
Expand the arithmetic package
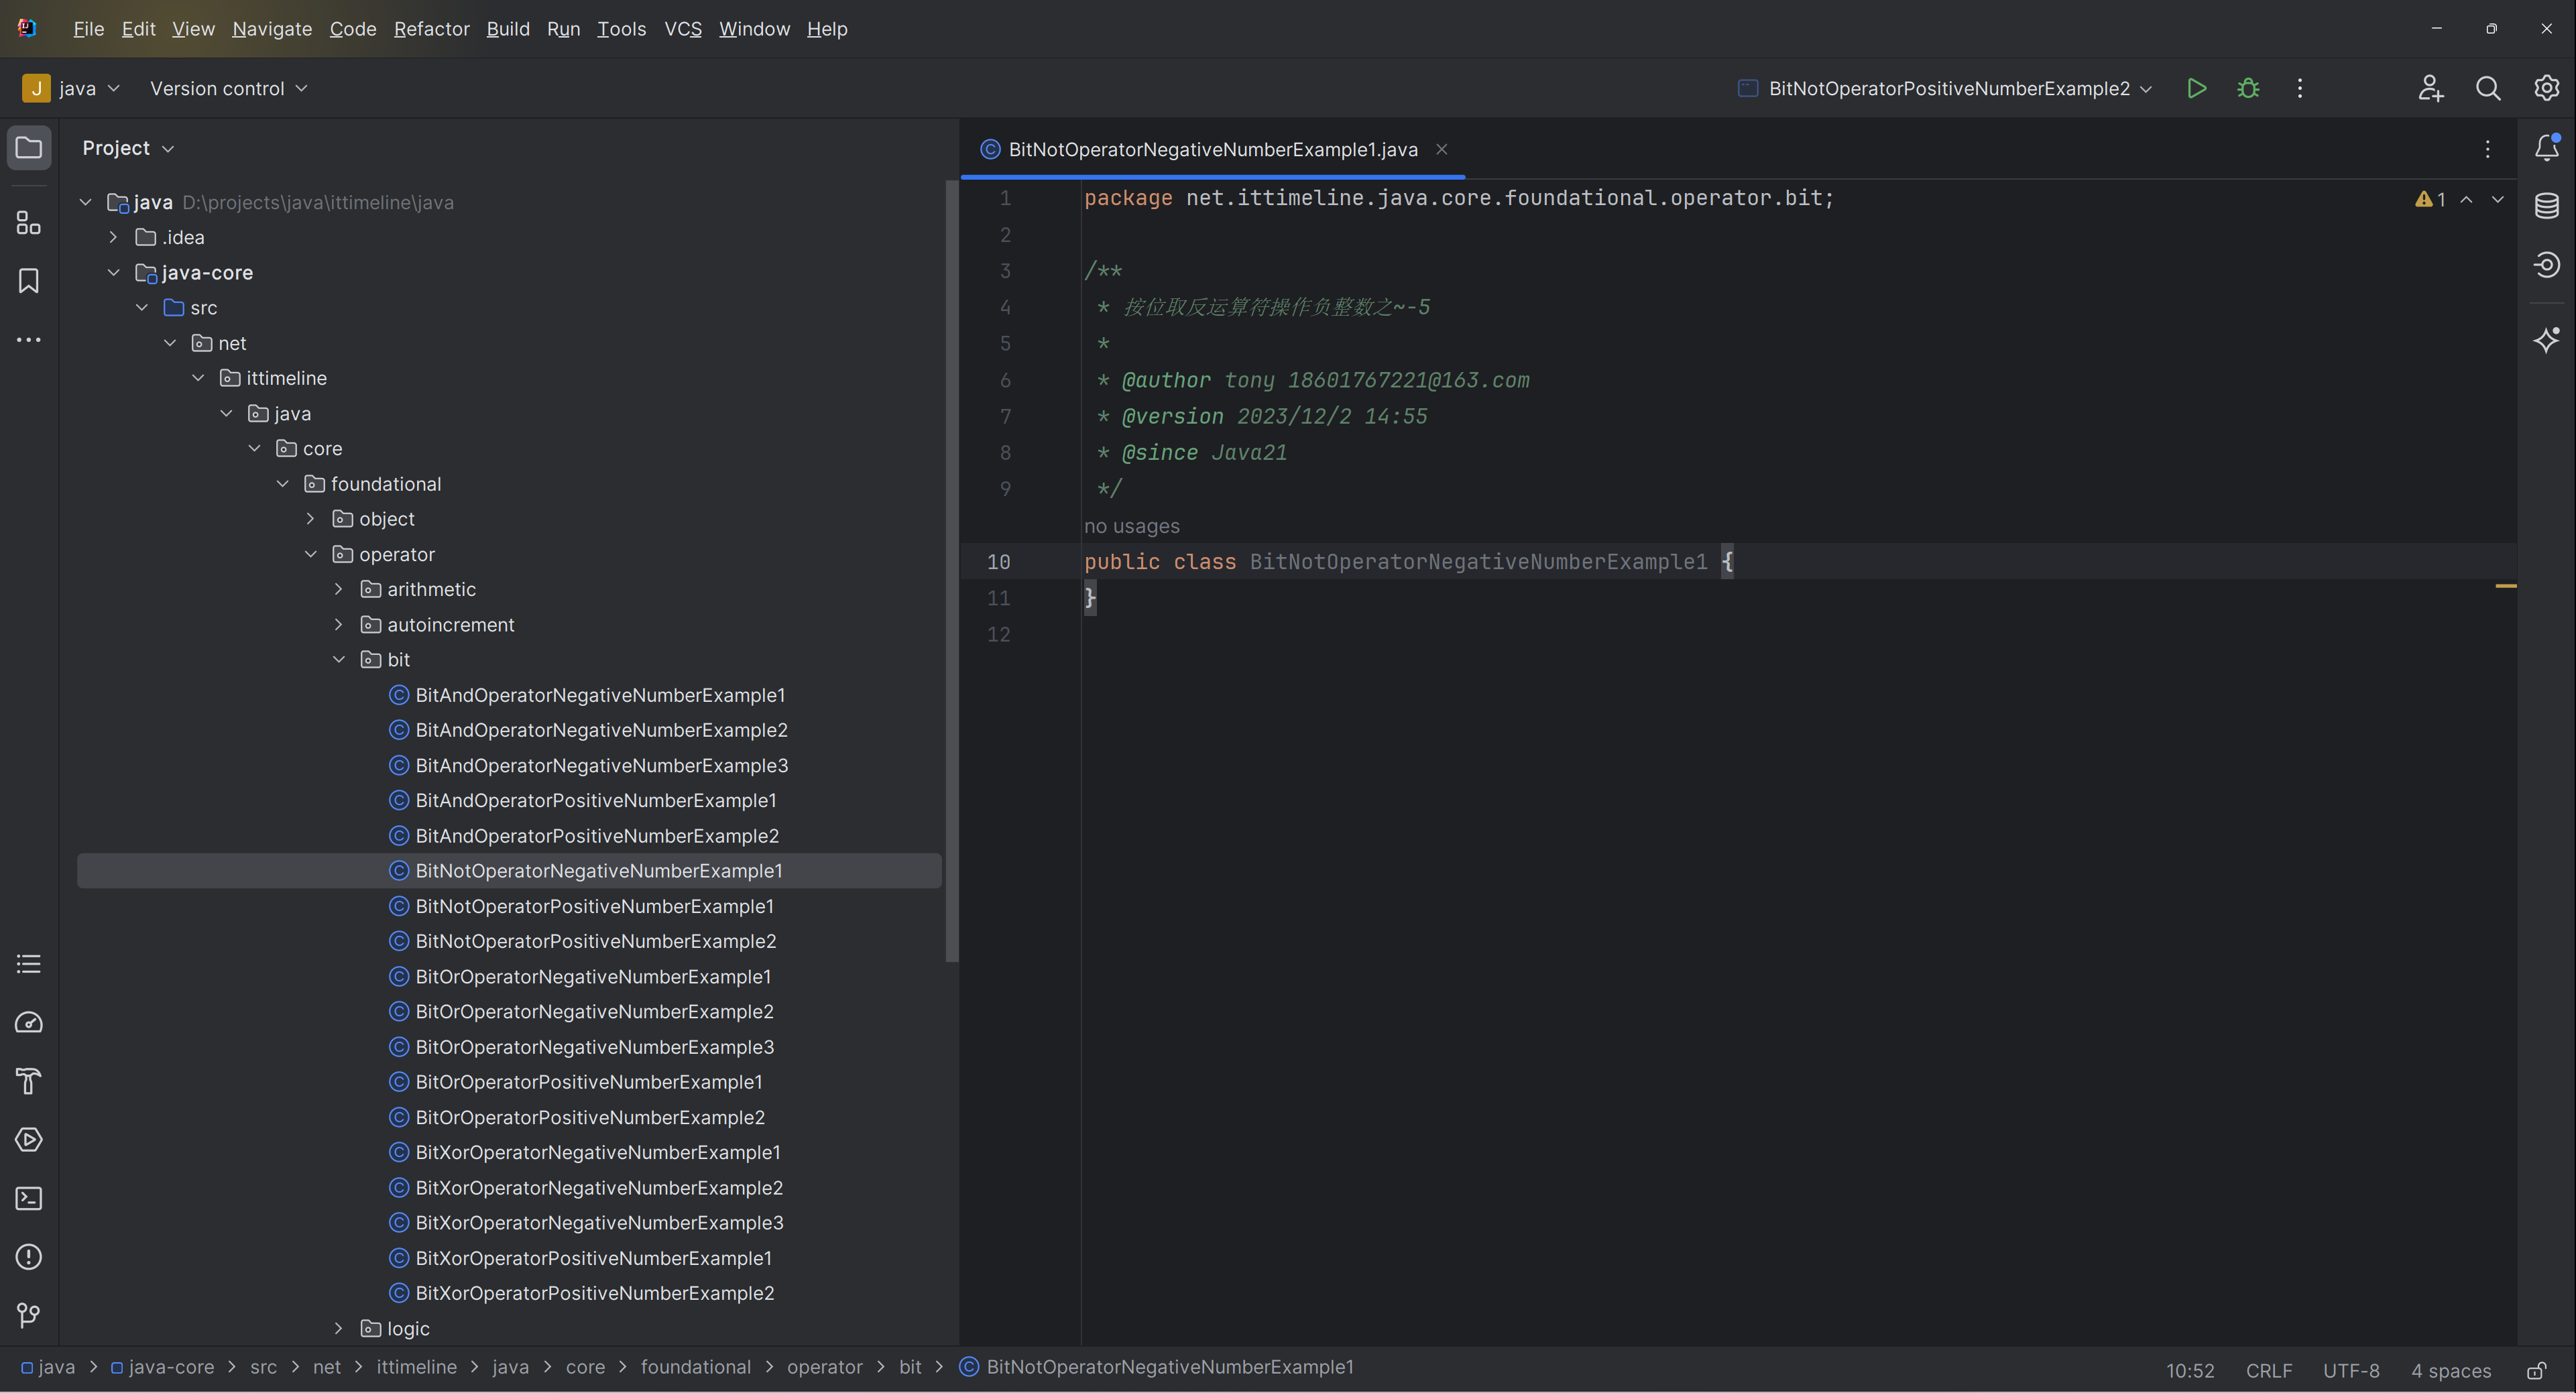338,589
